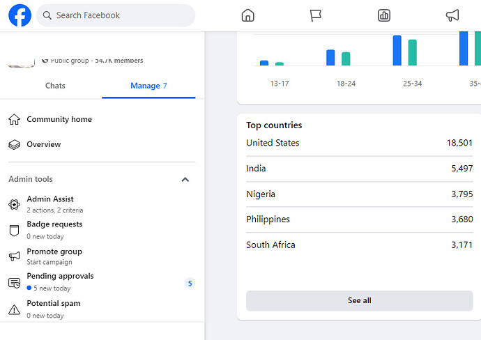Click the Admin tools heading
481x340 pixels.
pyautogui.click(x=31, y=179)
